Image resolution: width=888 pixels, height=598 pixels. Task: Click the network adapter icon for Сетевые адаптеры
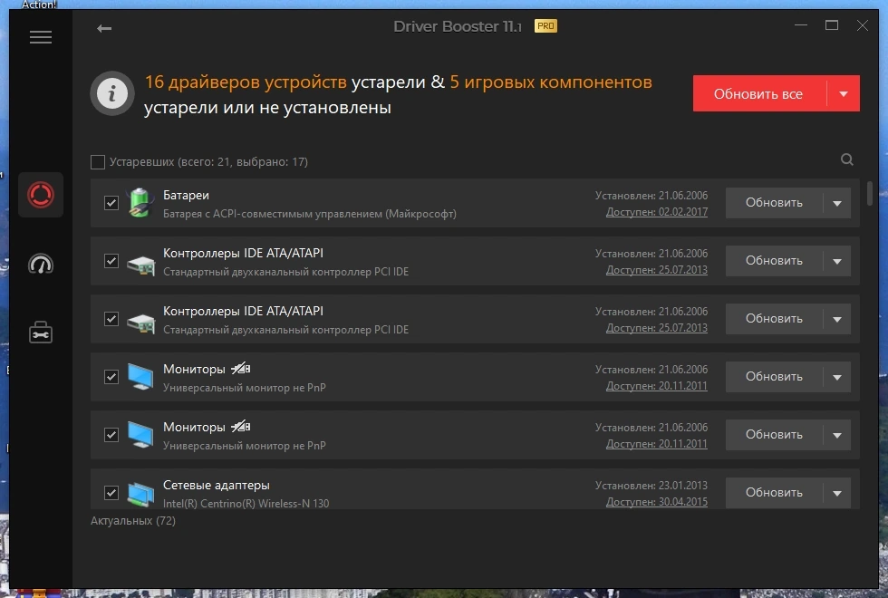point(140,494)
